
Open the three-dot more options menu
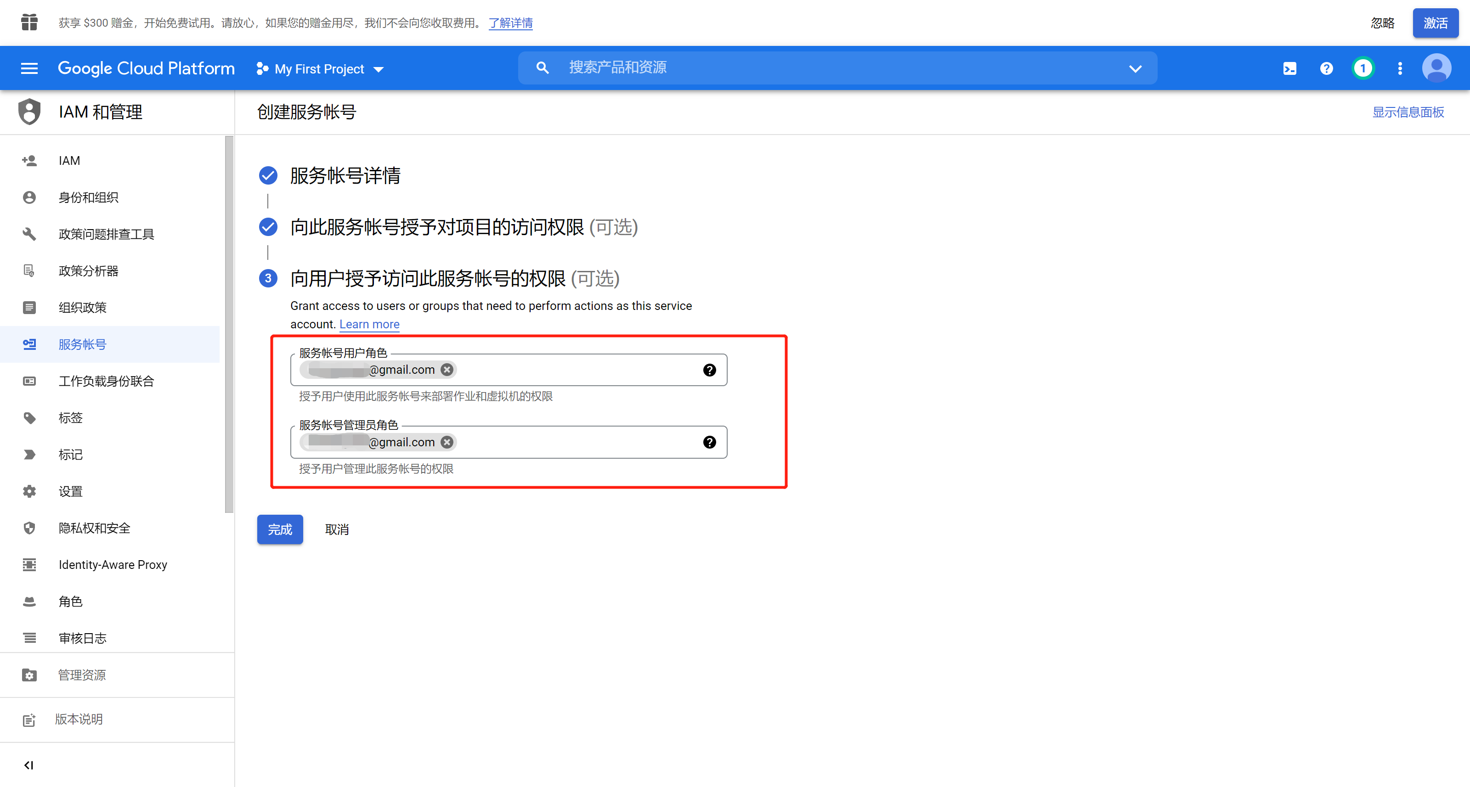pos(1400,68)
